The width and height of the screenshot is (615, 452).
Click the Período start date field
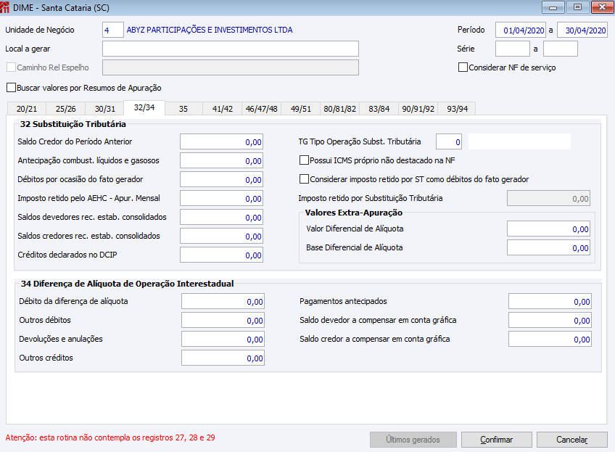521,30
